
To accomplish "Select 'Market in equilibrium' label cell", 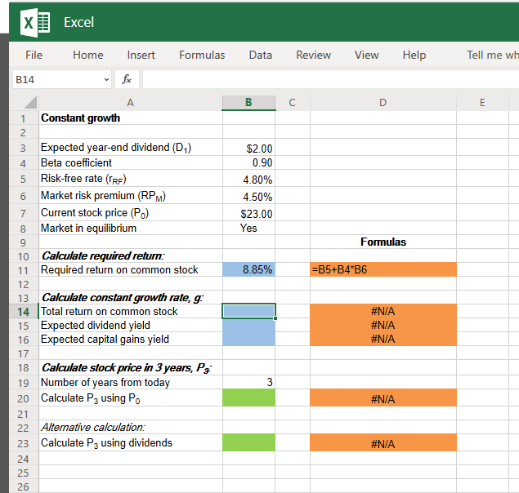I will (131, 229).
